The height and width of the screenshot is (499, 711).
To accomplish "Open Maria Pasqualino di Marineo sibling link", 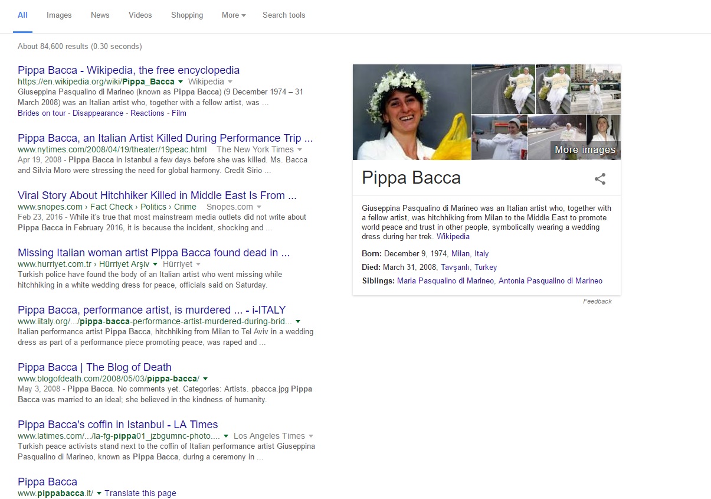I will coord(445,281).
